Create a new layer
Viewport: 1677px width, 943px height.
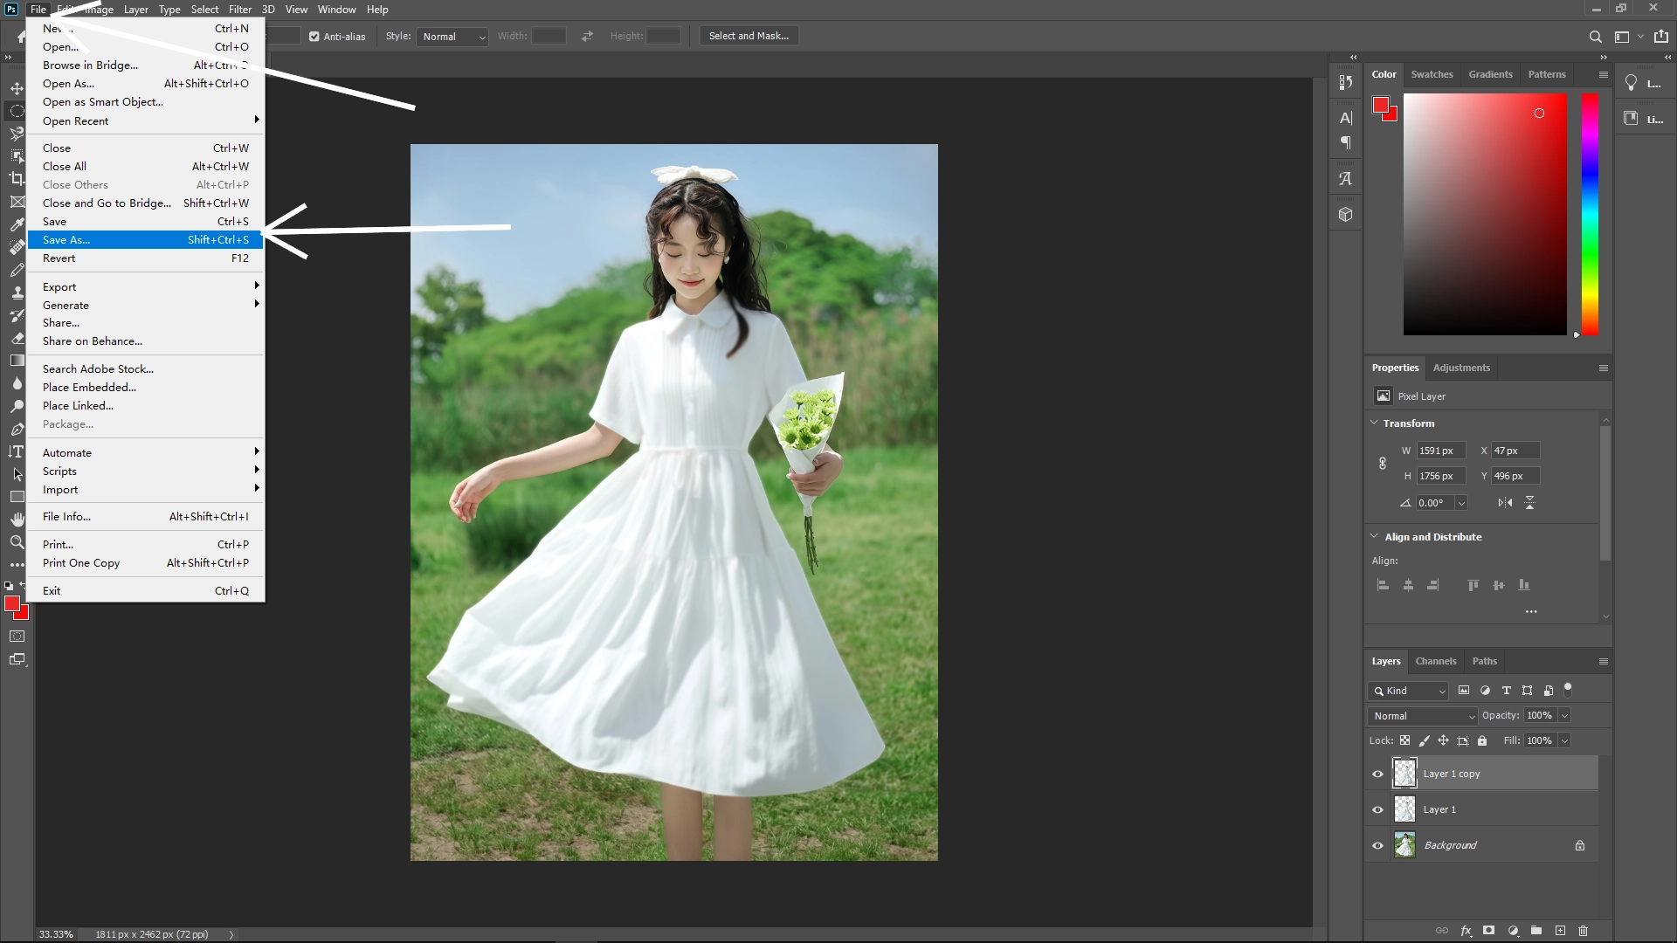pos(1560,931)
